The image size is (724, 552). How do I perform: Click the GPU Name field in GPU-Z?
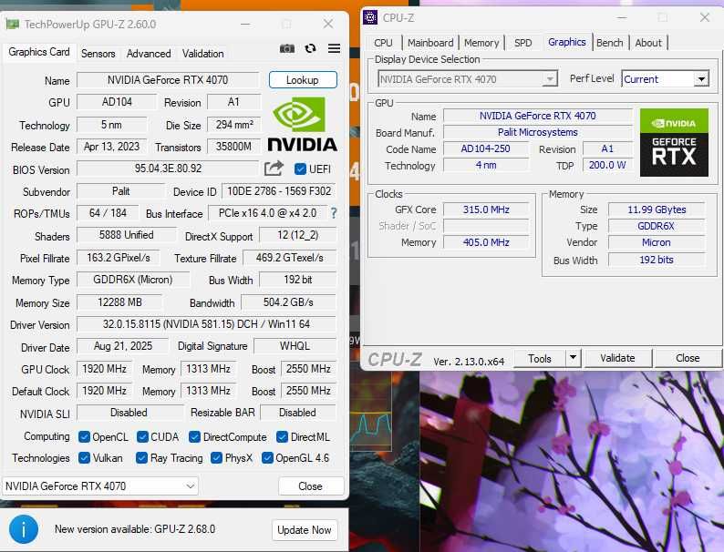(168, 80)
